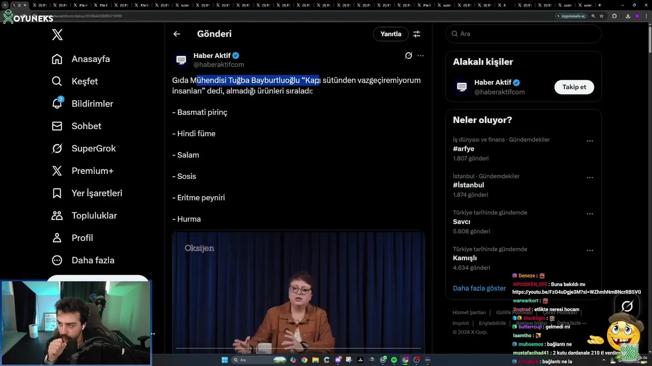
Task: Open the Savcı trend
Action: (461, 222)
